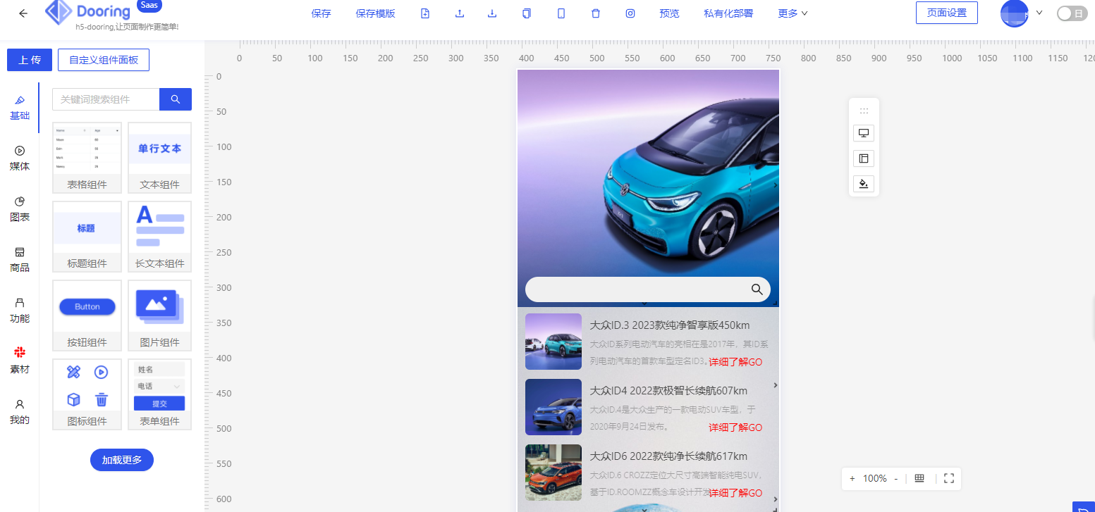Click the new file icon in the top toolbar
Screen dimensions: 1095x512
(x=425, y=13)
